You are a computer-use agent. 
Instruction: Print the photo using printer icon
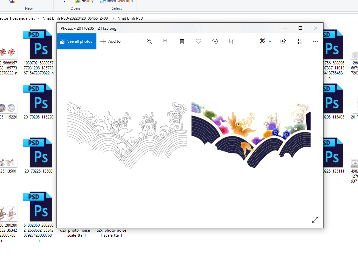click(300, 41)
